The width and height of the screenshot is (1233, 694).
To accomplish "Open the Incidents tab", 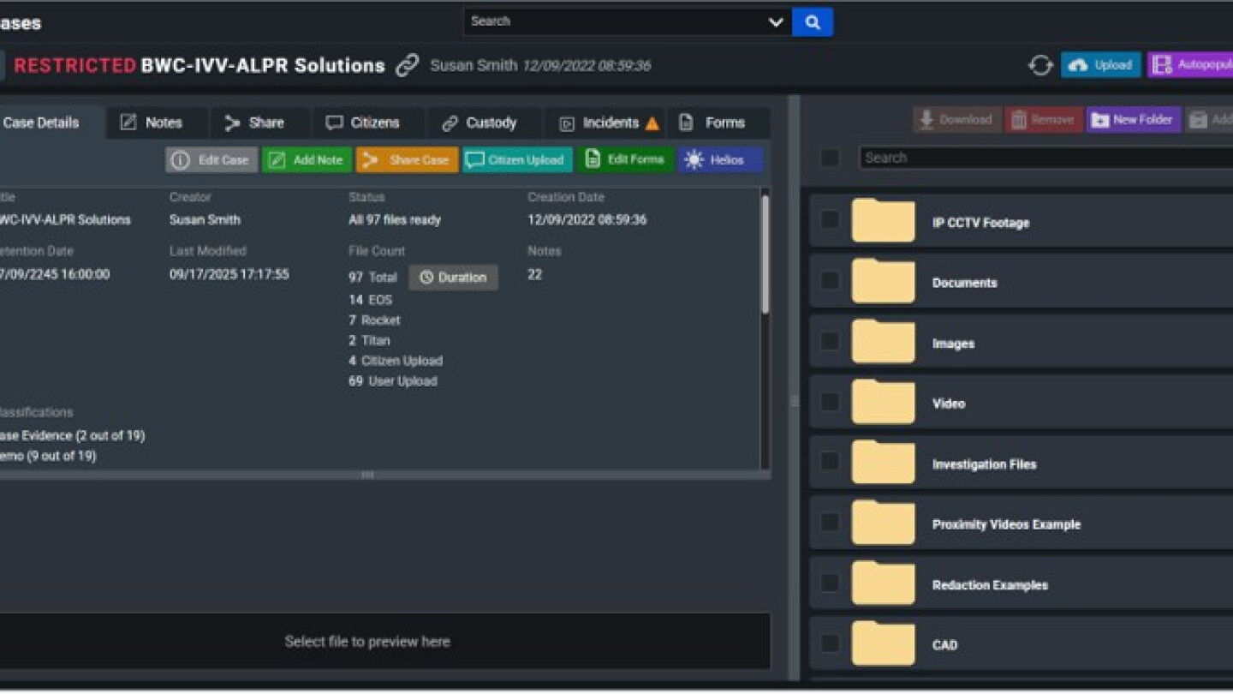I will [604, 123].
